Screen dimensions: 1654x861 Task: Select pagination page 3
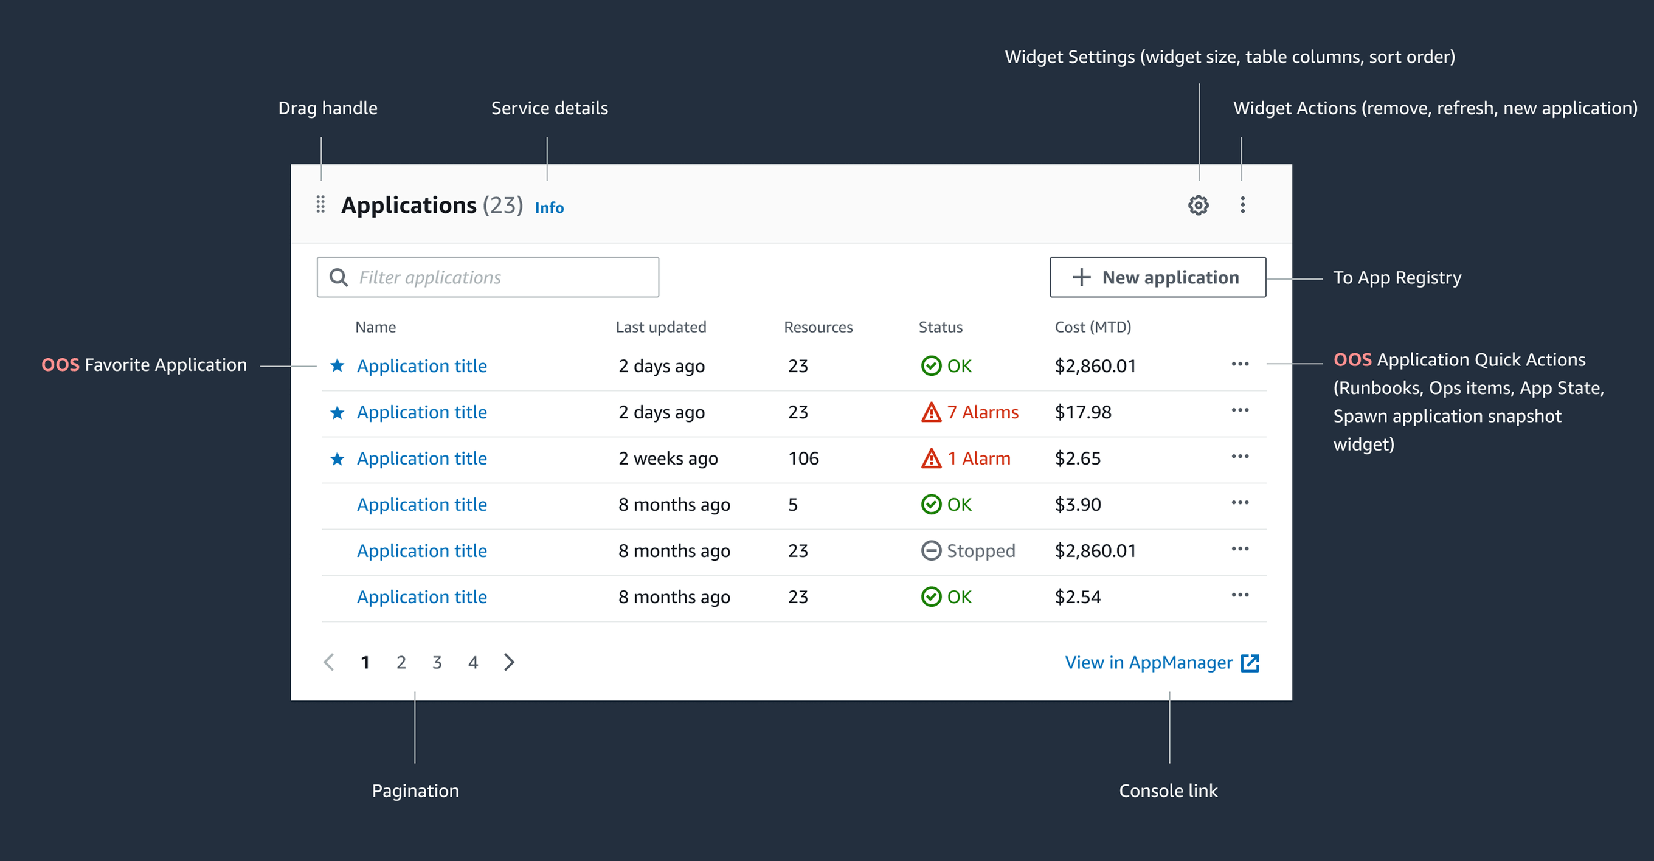point(437,663)
